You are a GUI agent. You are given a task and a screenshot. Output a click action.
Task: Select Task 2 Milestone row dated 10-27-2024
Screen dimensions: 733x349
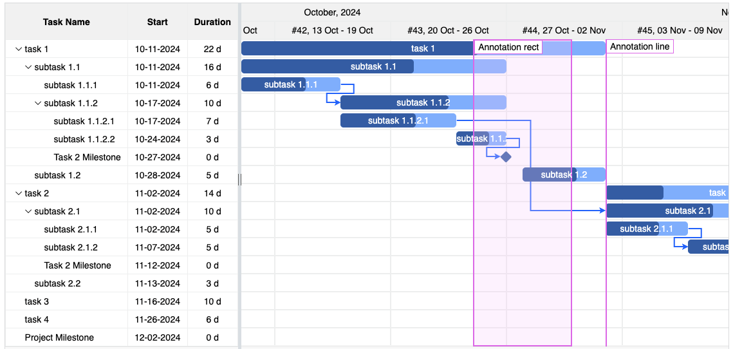(x=87, y=157)
